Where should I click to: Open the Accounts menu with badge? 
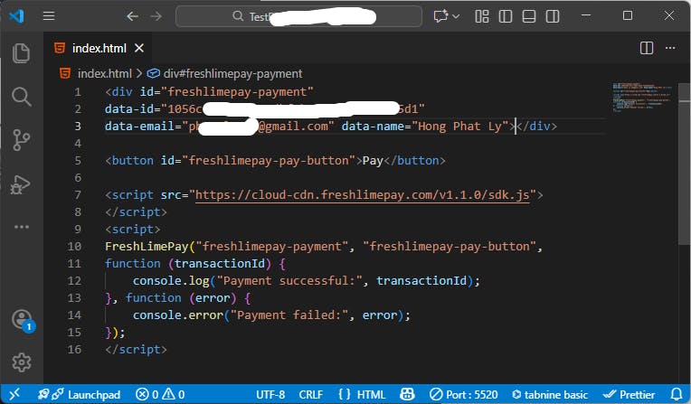pos(23,320)
